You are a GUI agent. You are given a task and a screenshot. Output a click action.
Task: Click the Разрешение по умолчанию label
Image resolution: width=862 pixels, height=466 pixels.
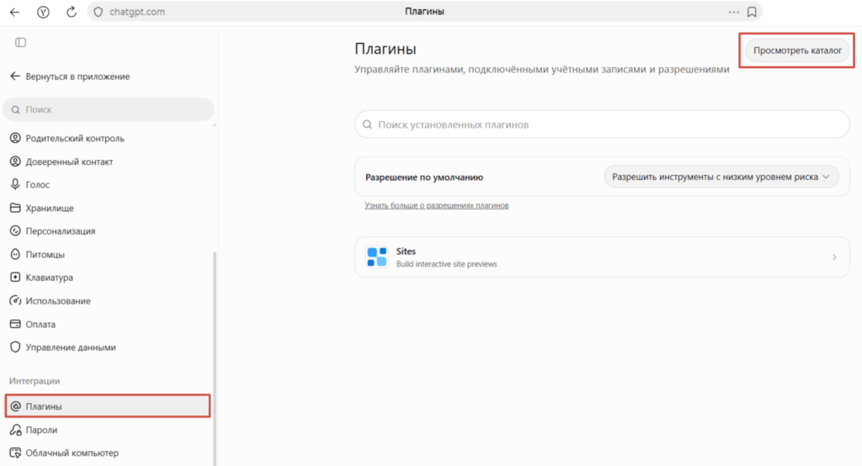(424, 177)
